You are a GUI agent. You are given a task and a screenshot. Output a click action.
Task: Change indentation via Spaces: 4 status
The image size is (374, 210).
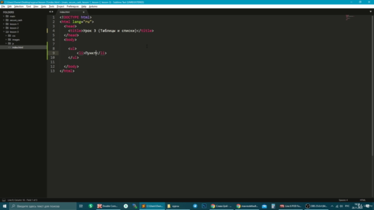343,200
